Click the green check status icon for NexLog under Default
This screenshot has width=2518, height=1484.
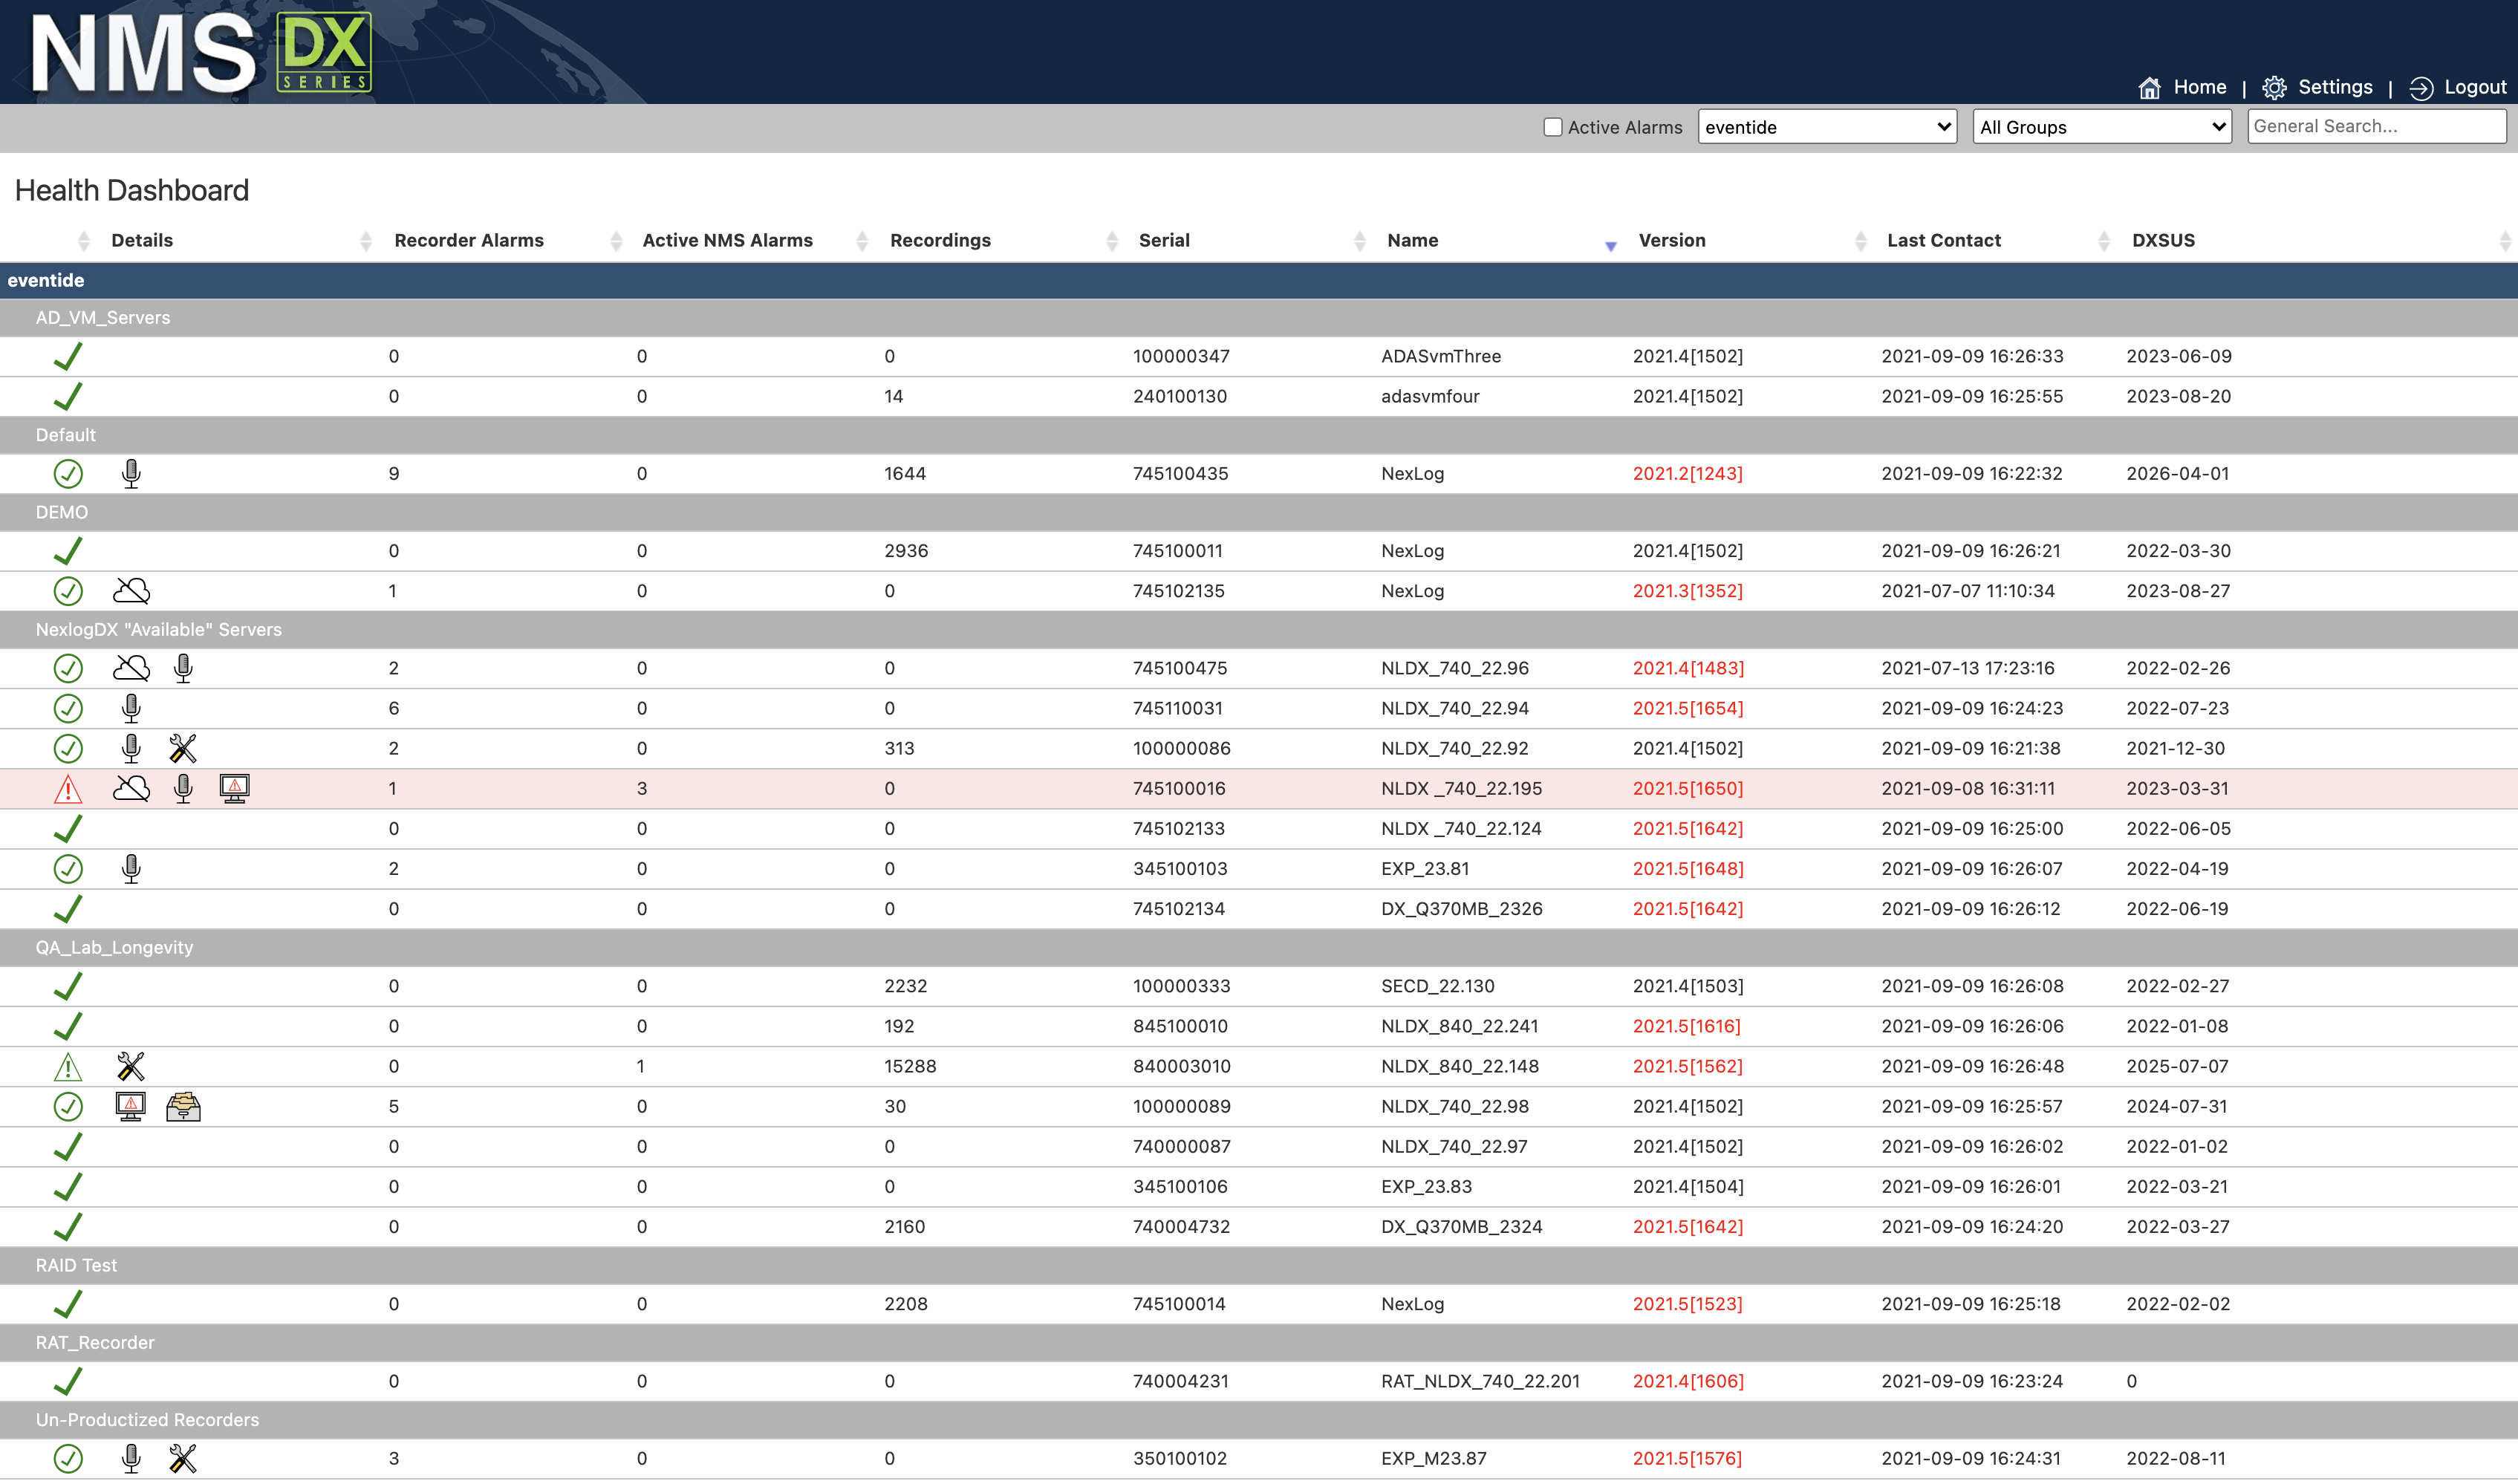(68, 473)
